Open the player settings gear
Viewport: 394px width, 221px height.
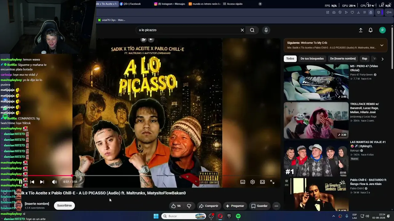tap(252, 182)
